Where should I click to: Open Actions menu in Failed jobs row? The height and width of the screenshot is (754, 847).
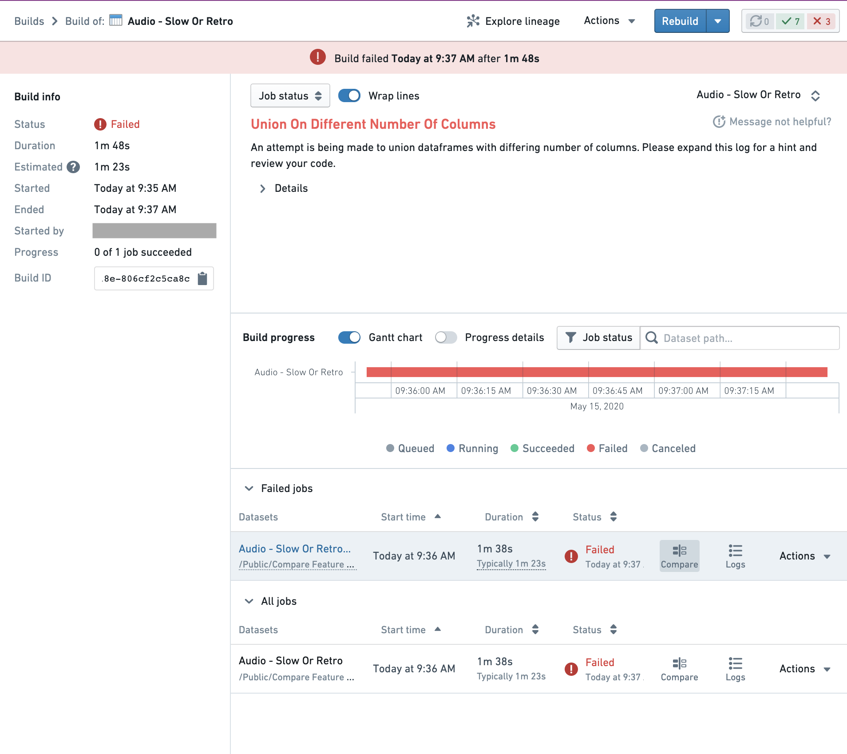805,556
